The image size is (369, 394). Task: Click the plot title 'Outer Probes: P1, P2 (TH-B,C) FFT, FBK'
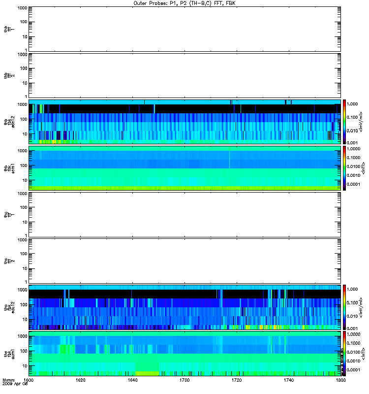(184, 3)
